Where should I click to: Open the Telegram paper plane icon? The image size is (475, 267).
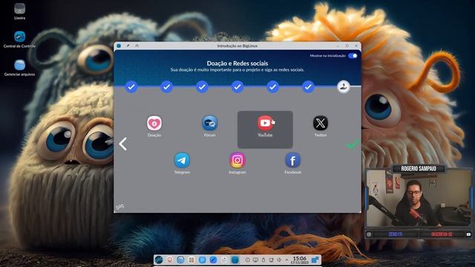(x=182, y=160)
